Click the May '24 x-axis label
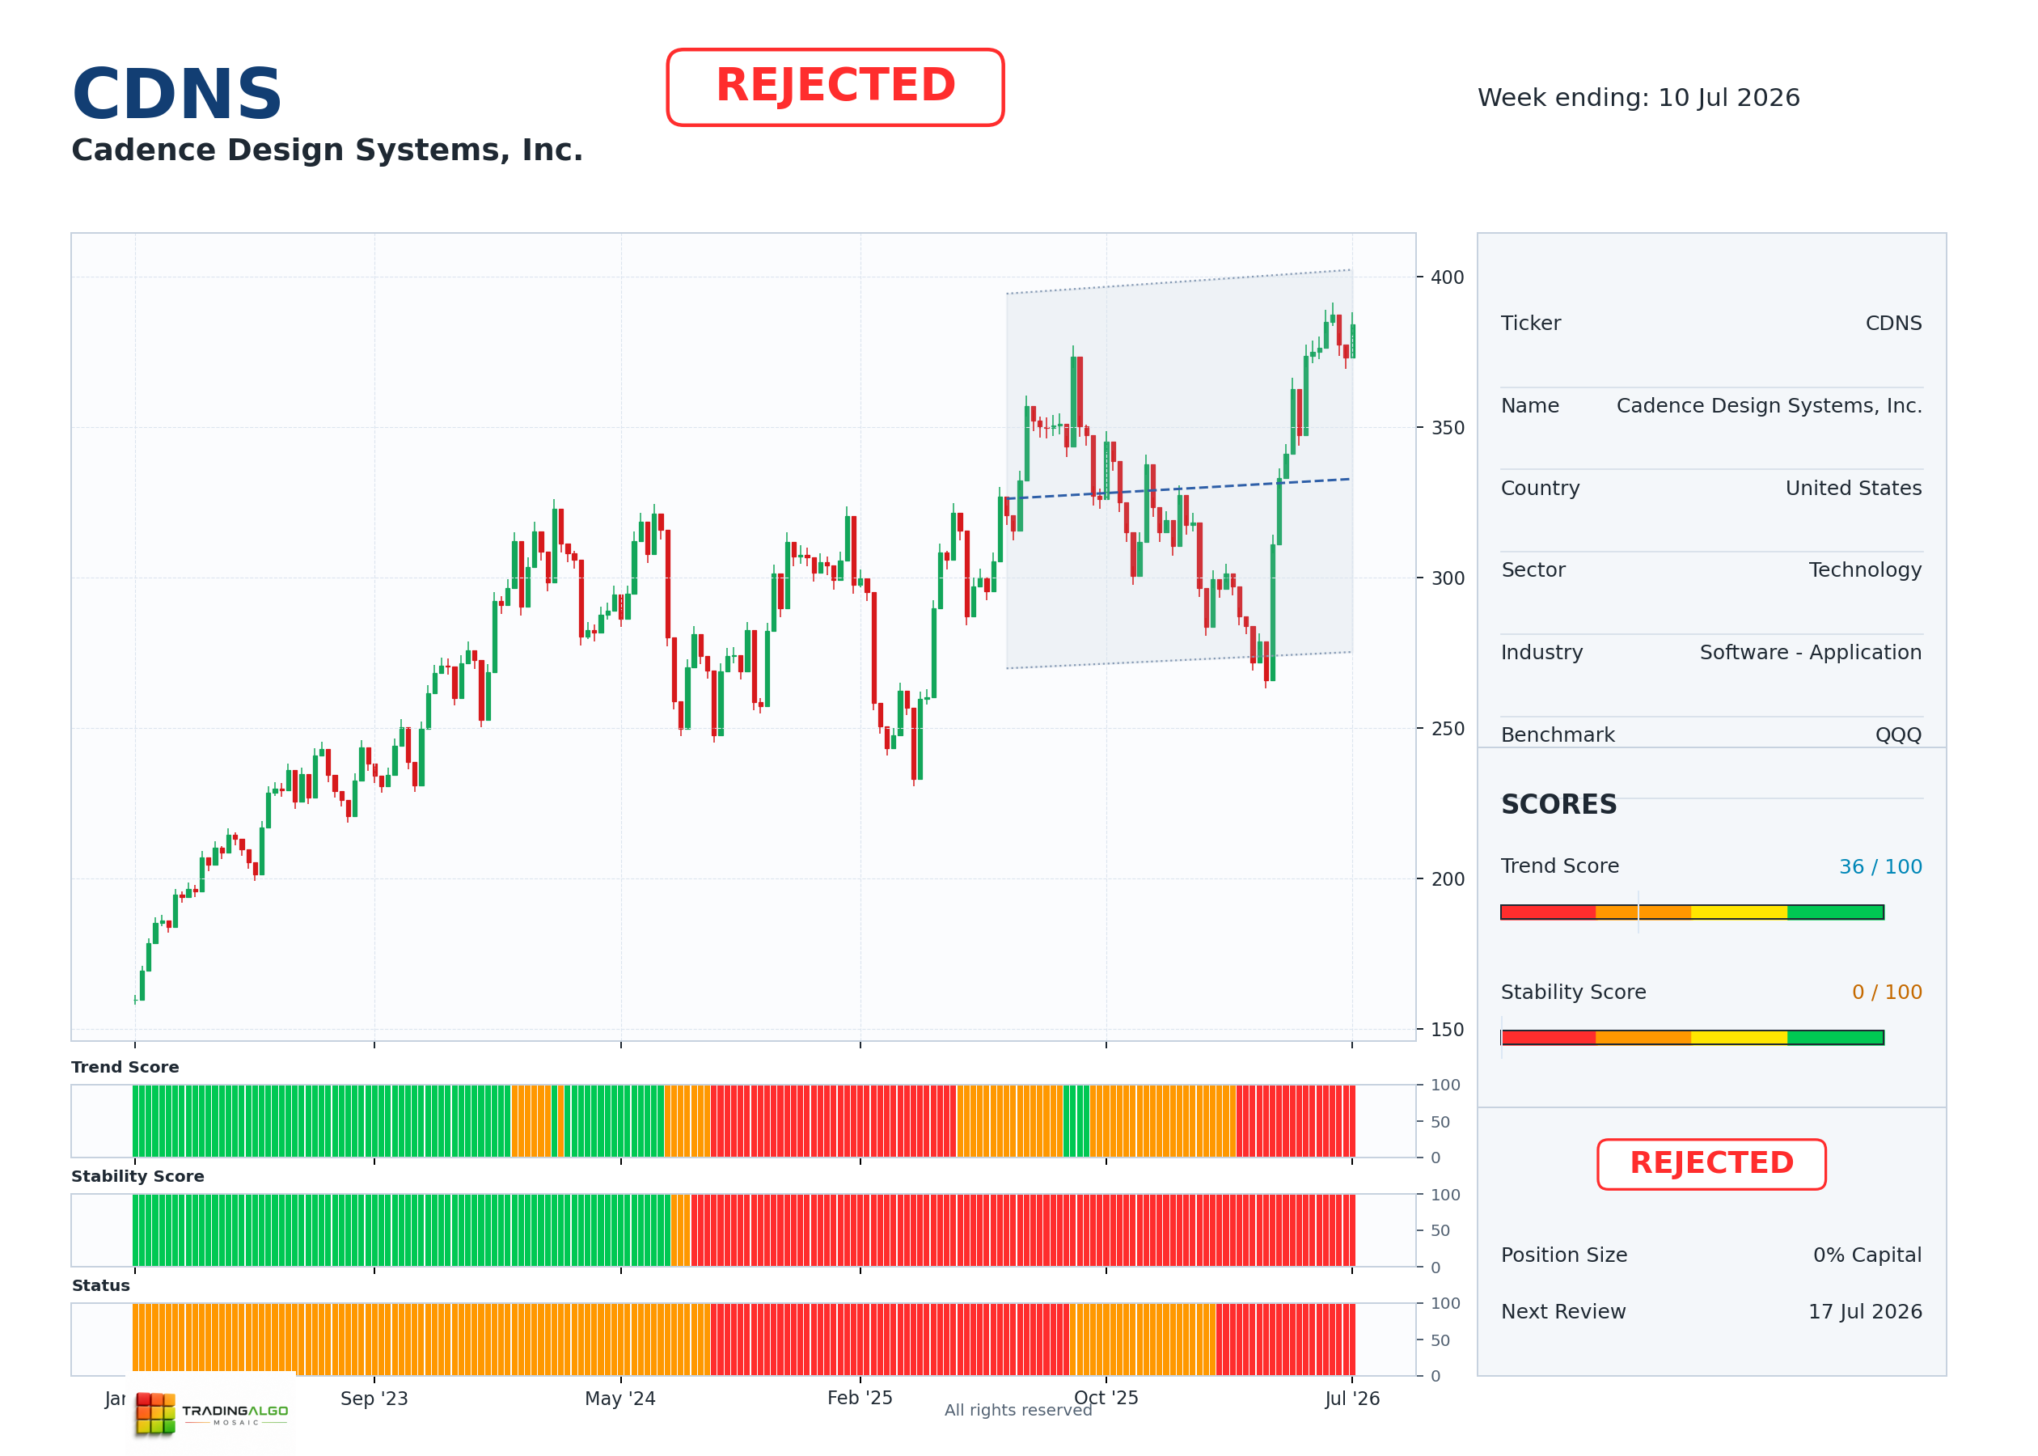 pyautogui.click(x=620, y=1399)
